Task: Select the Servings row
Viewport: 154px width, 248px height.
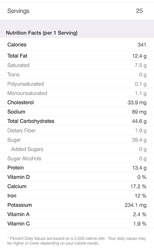Action: 77,11
